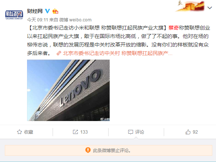Image resolution: width=216 pixels, height=162 pixels.
Task: Click the gold crown membership badge
Action: click(55, 11)
